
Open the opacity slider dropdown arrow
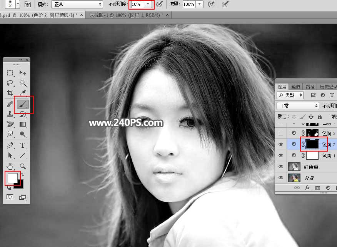click(148, 4)
